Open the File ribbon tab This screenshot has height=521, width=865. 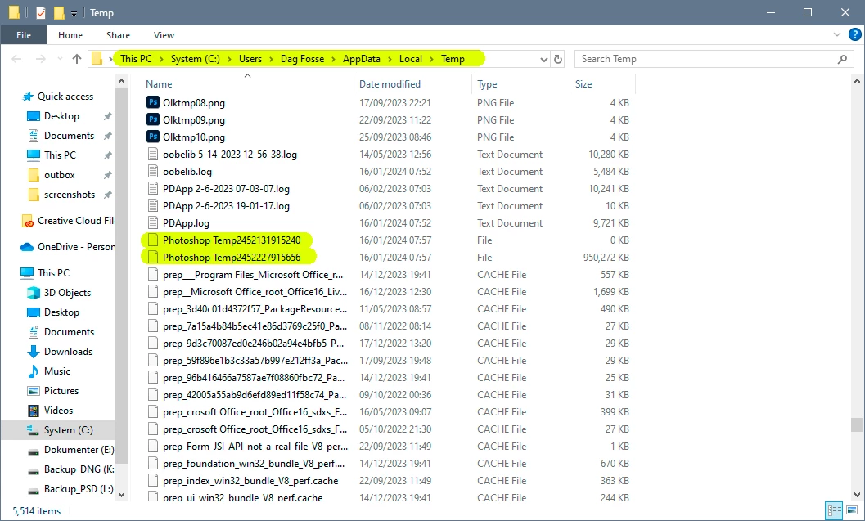click(x=23, y=34)
